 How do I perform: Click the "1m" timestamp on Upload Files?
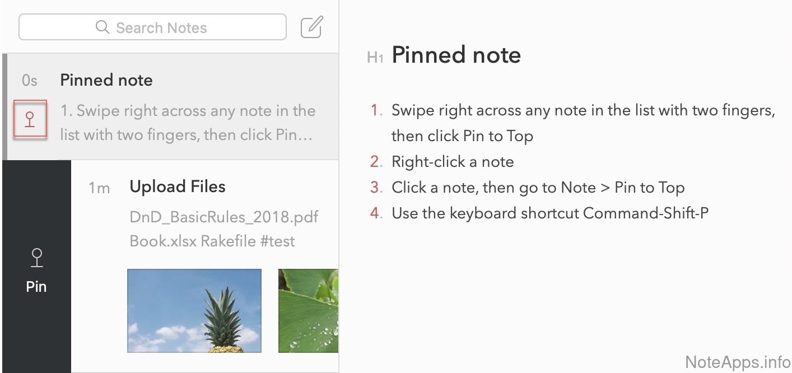tap(99, 188)
